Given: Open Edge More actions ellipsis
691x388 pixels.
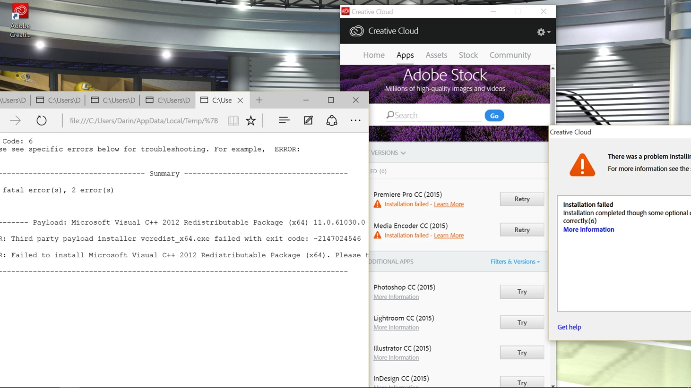Looking at the screenshot, I should 355,121.
